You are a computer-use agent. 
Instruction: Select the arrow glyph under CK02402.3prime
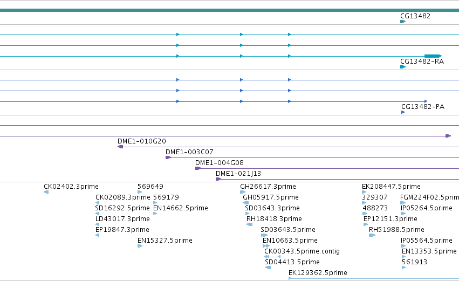coord(46,192)
